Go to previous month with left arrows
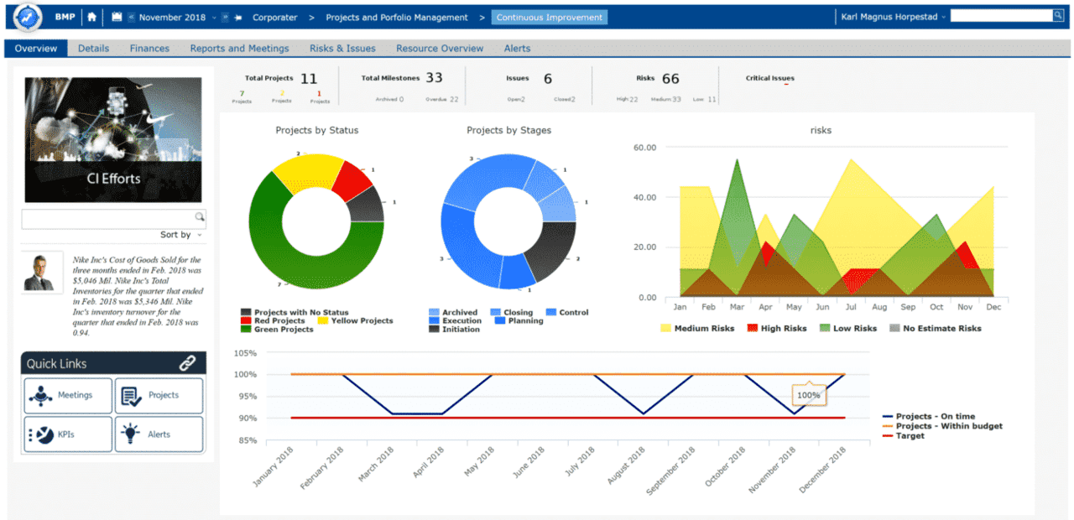 tap(131, 18)
